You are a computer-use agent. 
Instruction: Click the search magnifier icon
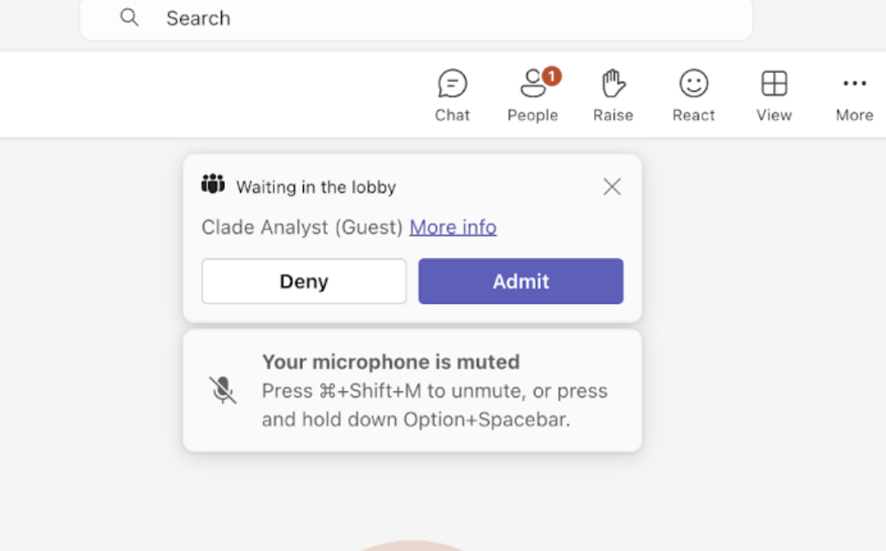click(130, 18)
